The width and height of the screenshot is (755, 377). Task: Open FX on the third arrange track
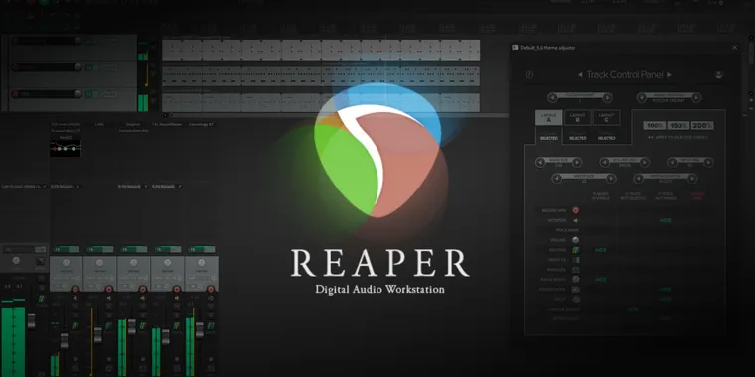[x=89, y=94]
